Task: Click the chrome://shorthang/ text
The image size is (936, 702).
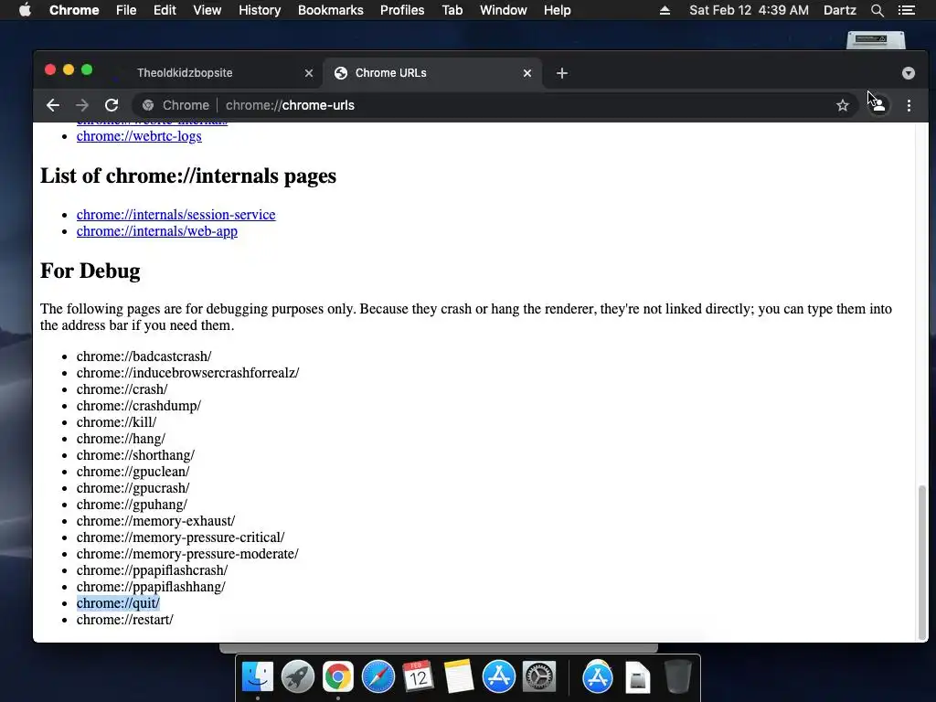Action: click(135, 455)
